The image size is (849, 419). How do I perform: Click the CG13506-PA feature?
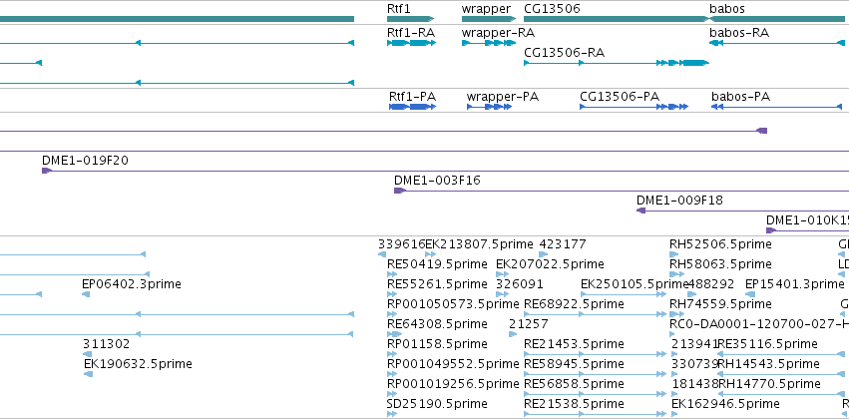[x=635, y=107]
